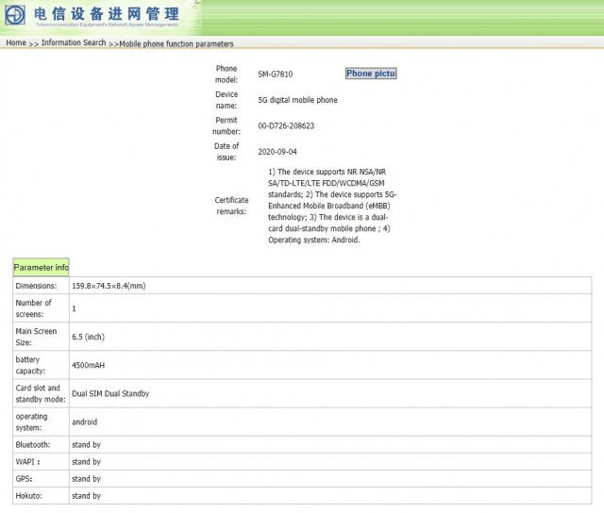Select the Parameter info tab
The image size is (604, 513).
41,268
